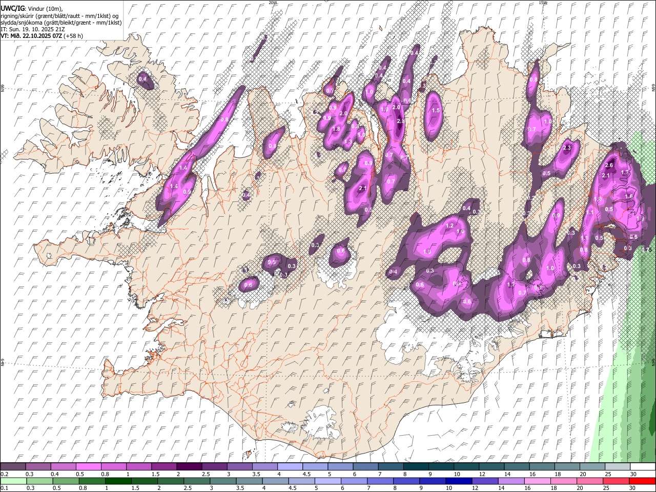Click the VT: Mið. 22.10.2025 07Z valid time

coord(32,36)
